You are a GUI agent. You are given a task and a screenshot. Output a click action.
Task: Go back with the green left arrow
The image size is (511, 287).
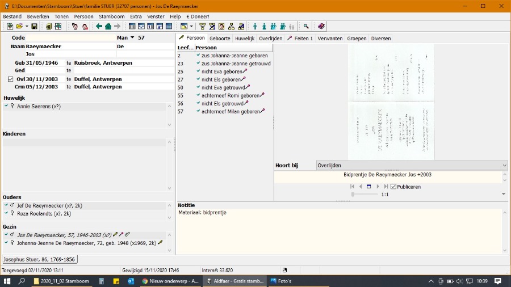[99, 27]
